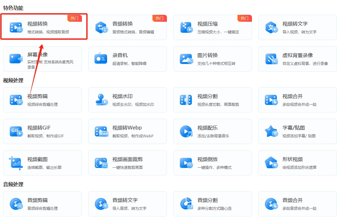
Task: Open the 视频转换 title text
Action: pos(37,24)
